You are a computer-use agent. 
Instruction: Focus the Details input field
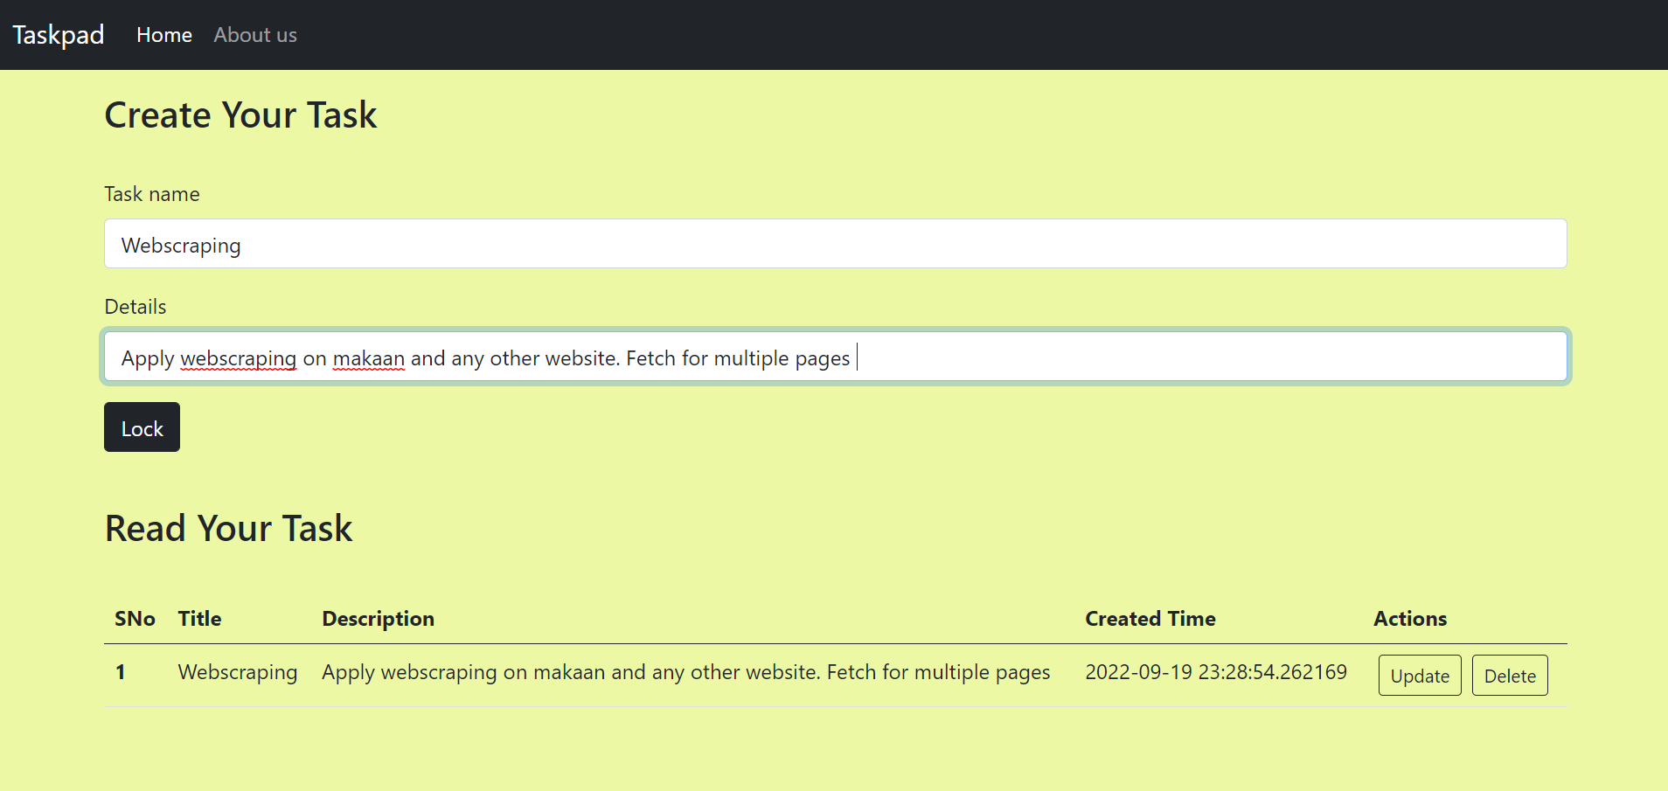pyautogui.click(x=835, y=357)
